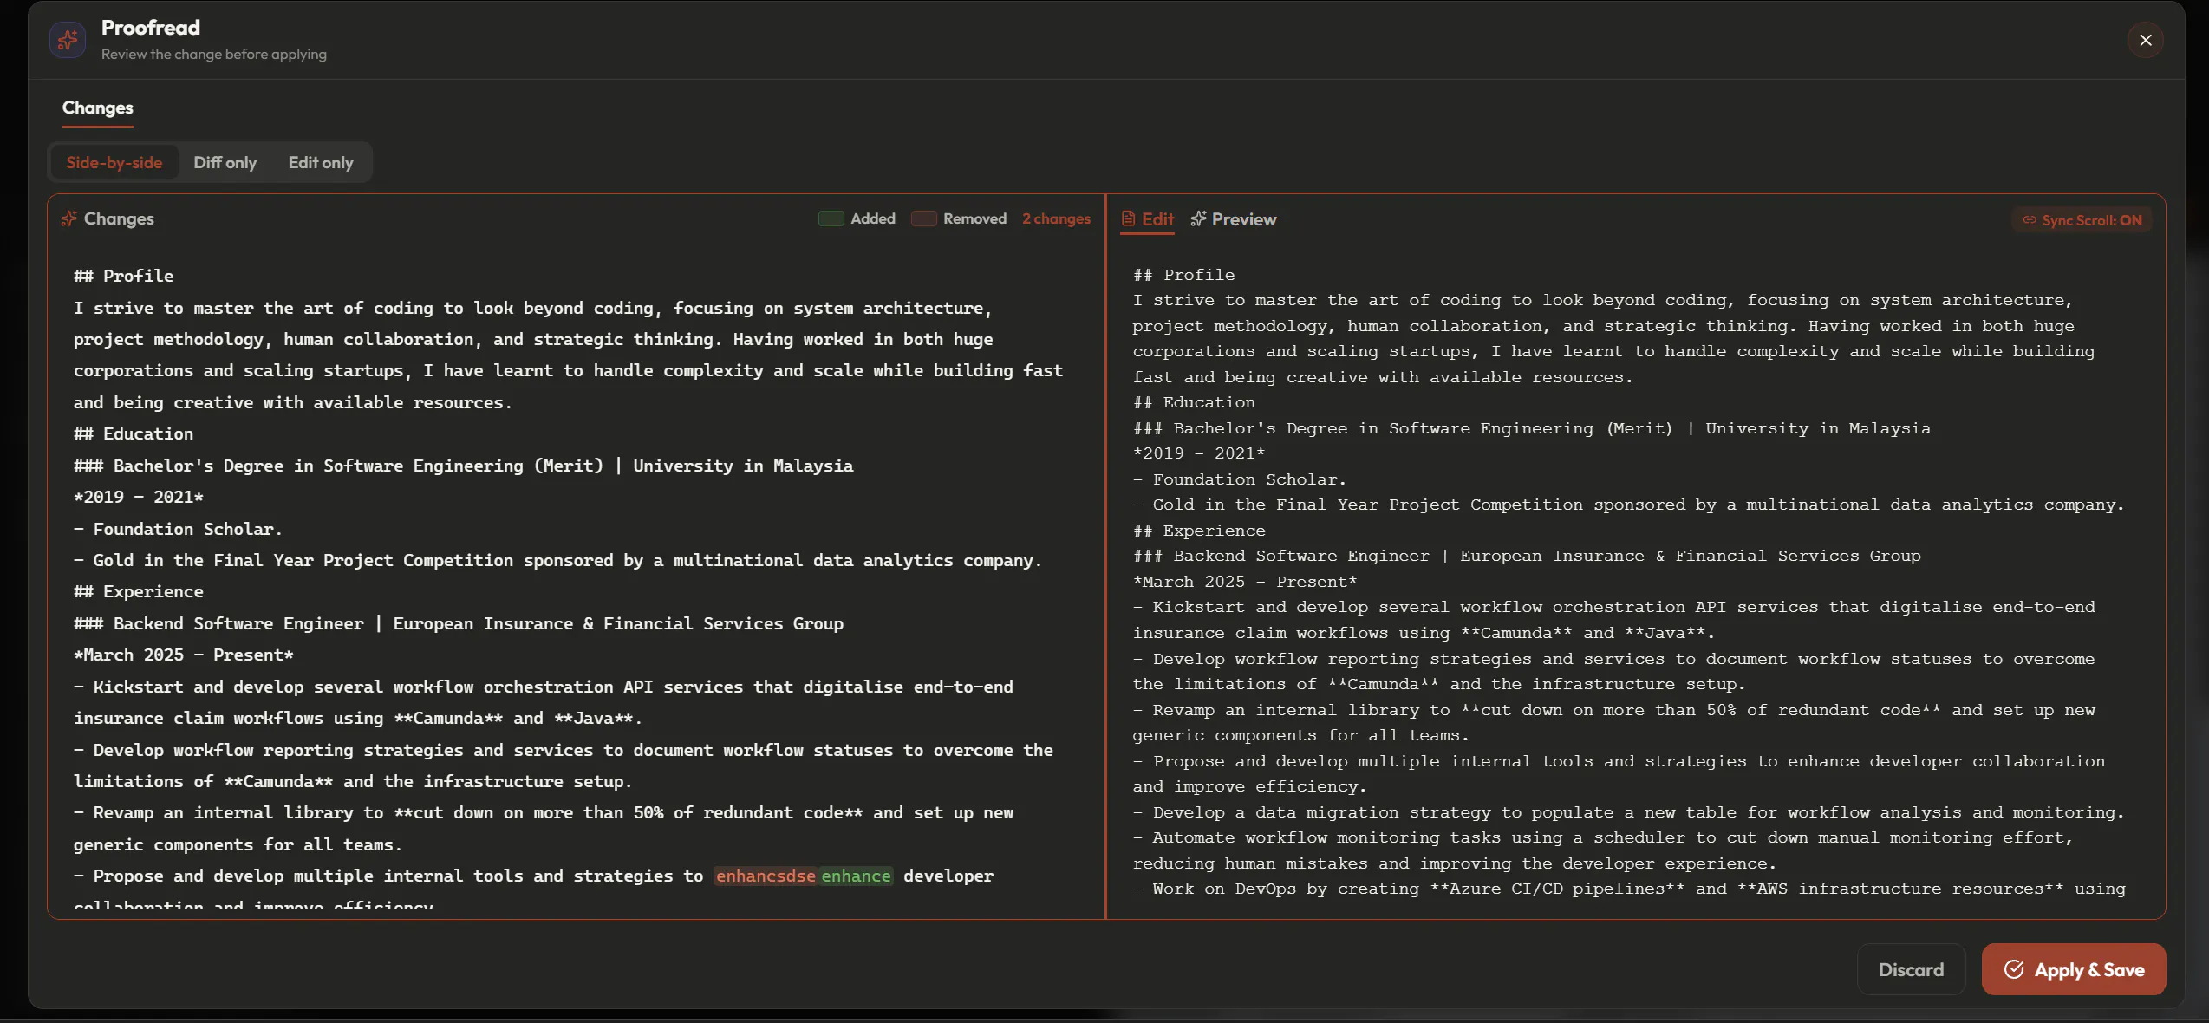Click '*March 2025 - Present*' in editor

coord(1245,582)
